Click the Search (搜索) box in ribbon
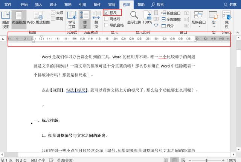This screenshot has height=162, width=241. click(x=158, y=4)
